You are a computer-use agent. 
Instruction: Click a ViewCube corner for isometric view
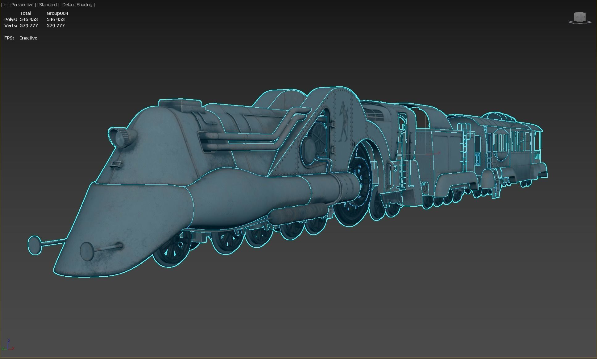pos(585,13)
